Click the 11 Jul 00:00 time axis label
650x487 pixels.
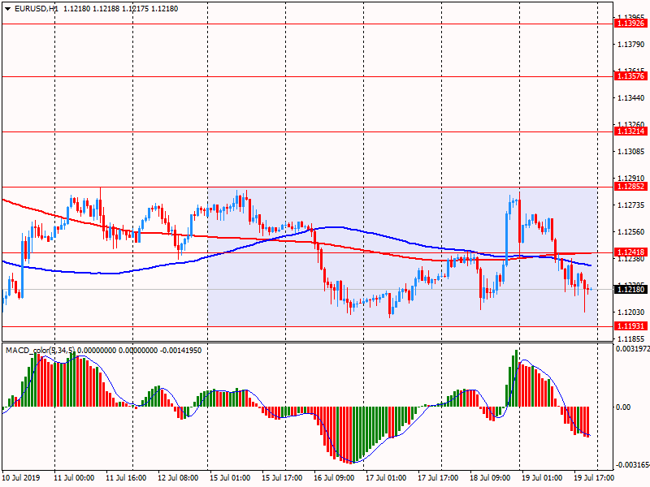74,478
